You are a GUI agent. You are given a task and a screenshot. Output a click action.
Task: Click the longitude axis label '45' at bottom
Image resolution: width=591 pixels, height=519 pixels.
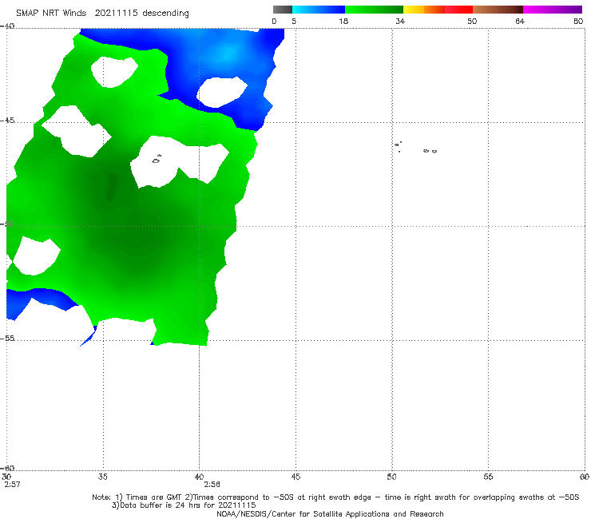(295, 477)
